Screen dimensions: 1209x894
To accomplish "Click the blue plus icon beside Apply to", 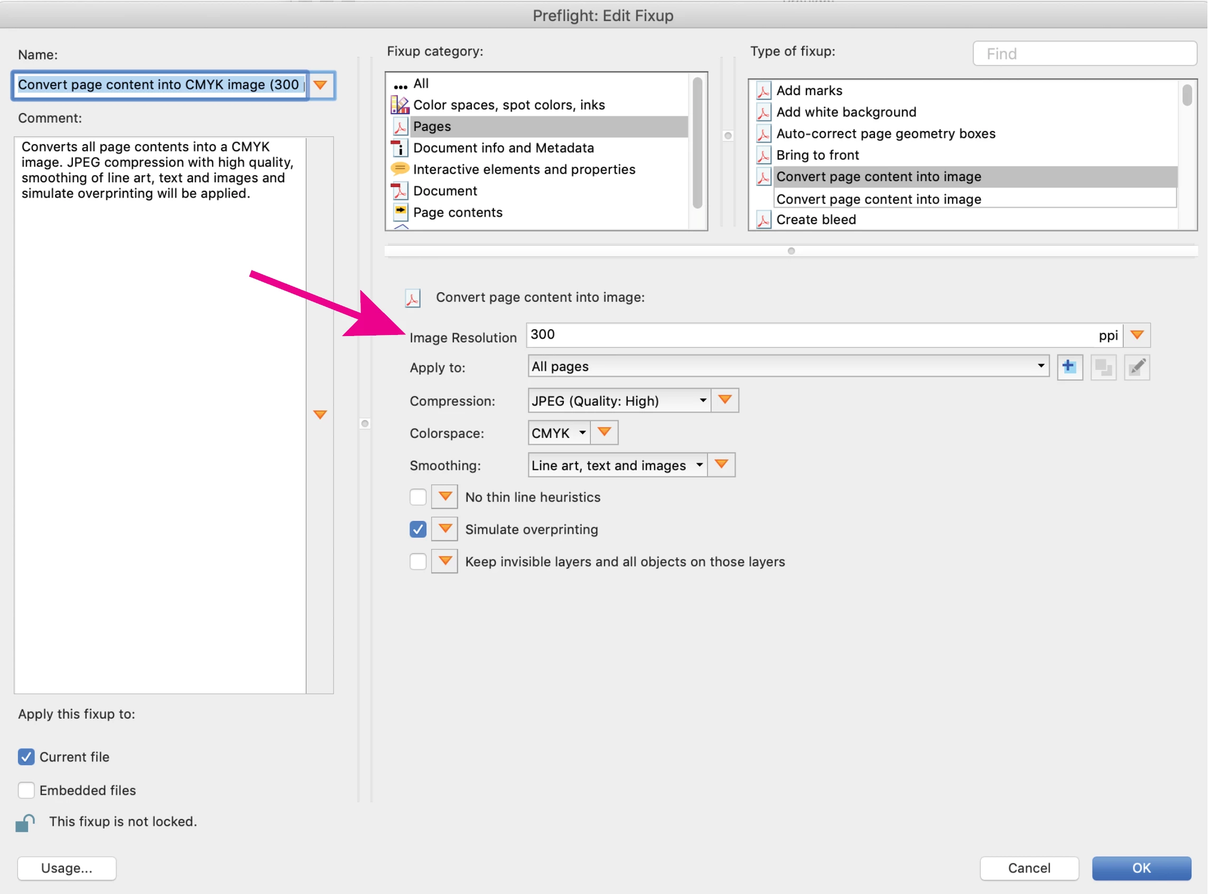I will point(1069,367).
